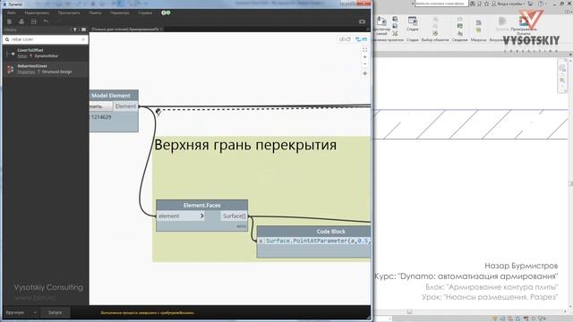
Task: Click the Revit navigation wheel icon
Action: click(x=562, y=68)
